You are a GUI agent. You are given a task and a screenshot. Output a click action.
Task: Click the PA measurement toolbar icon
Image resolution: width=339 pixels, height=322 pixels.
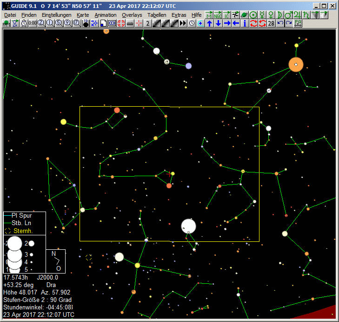298,23
